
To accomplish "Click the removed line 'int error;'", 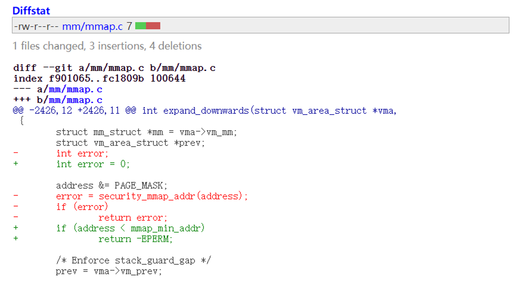I will [x=82, y=153].
